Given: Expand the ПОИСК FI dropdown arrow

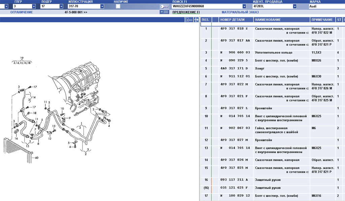Looking at the screenshot, I should pyautogui.click(x=244, y=6).
